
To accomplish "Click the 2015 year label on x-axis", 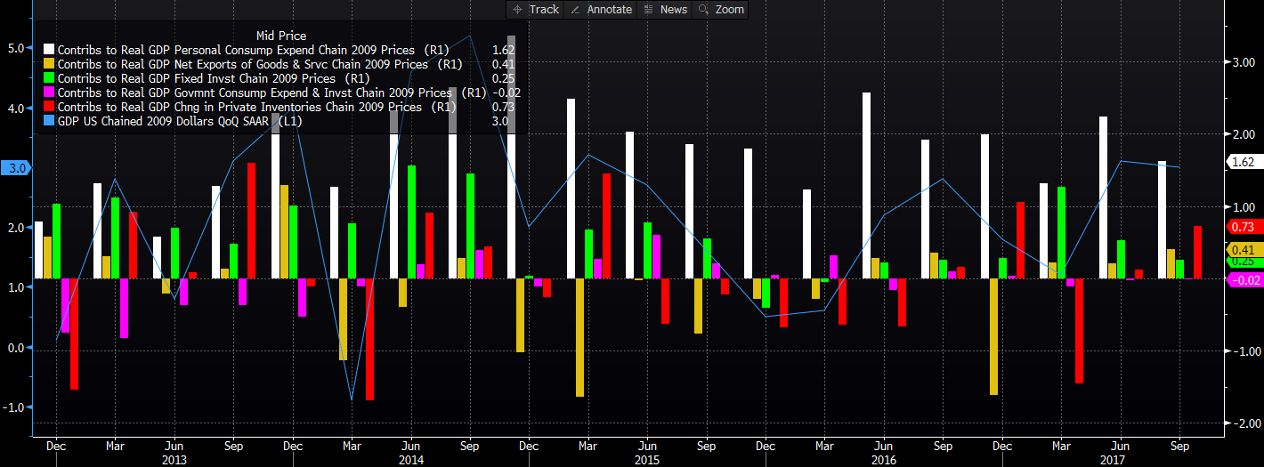I will point(647,459).
